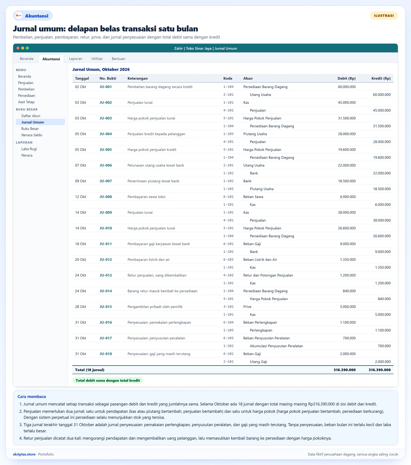
Task: Open journal voucher JU-004
Action: (106, 134)
